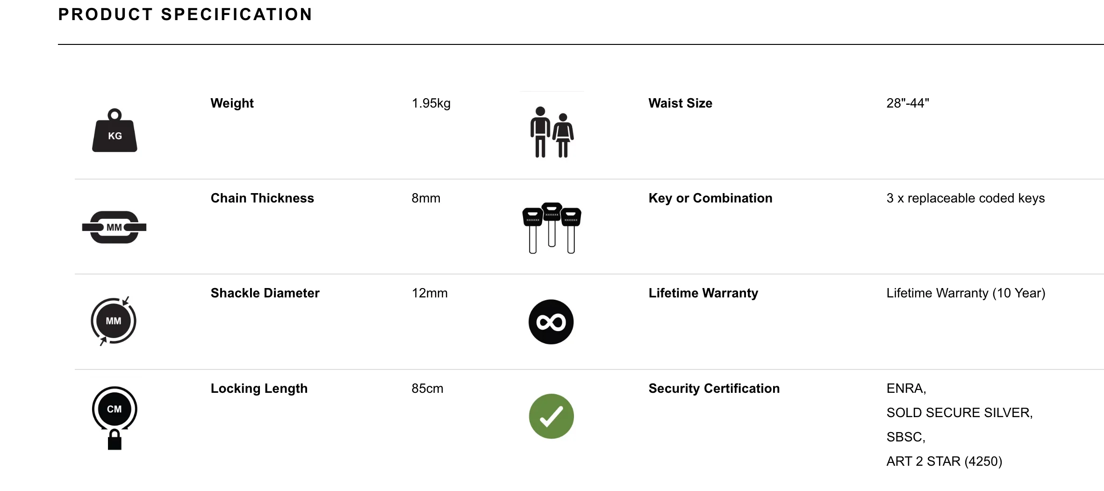Click the Waist Size label
This screenshot has height=491, width=1104.
coord(681,103)
